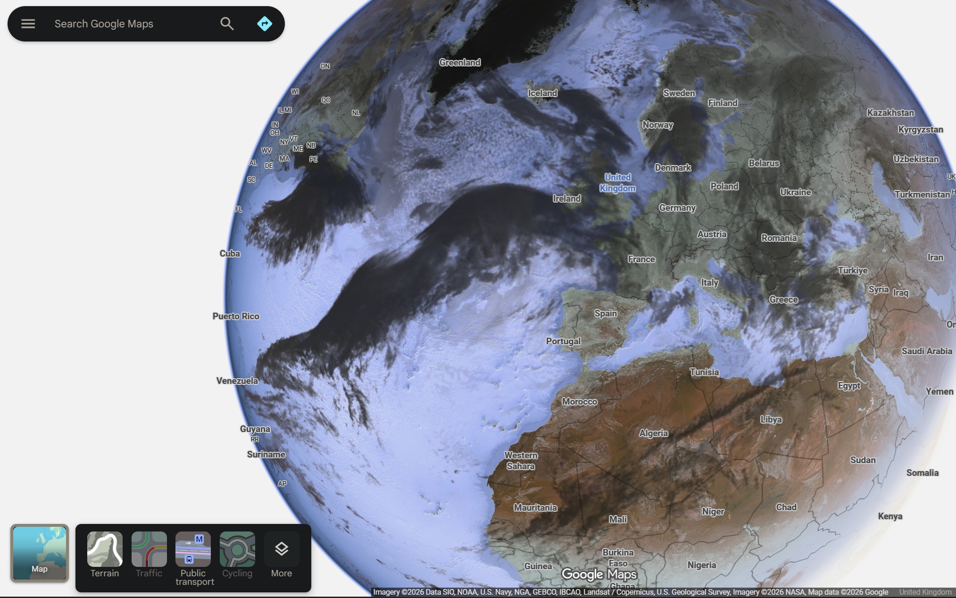Viewport: 956px width, 598px height.
Task: Click the Algeria country label
Action: coord(653,433)
